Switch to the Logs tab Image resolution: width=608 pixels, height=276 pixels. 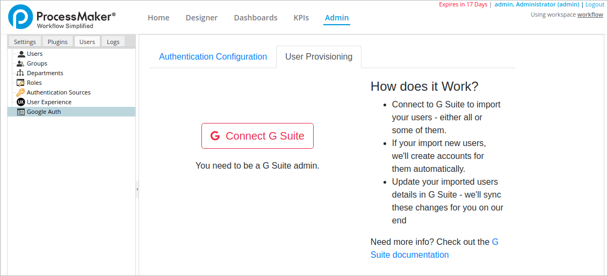point(113,42)
